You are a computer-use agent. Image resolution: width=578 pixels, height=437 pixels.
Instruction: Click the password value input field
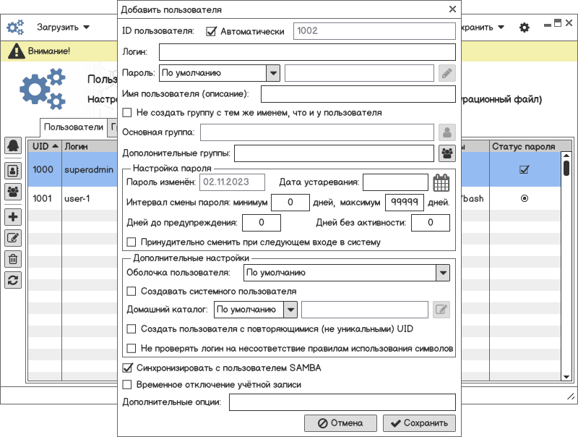359,73
